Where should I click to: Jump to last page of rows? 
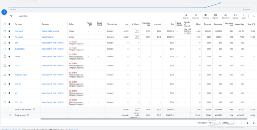pos(254,123)
